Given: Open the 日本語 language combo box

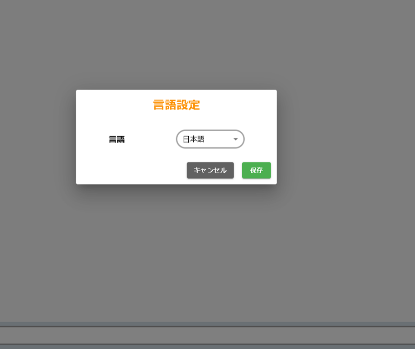Looking at the screenshot, I should coord(210,139).
